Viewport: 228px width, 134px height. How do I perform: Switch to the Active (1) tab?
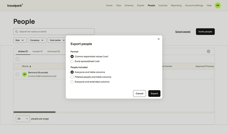23,52
